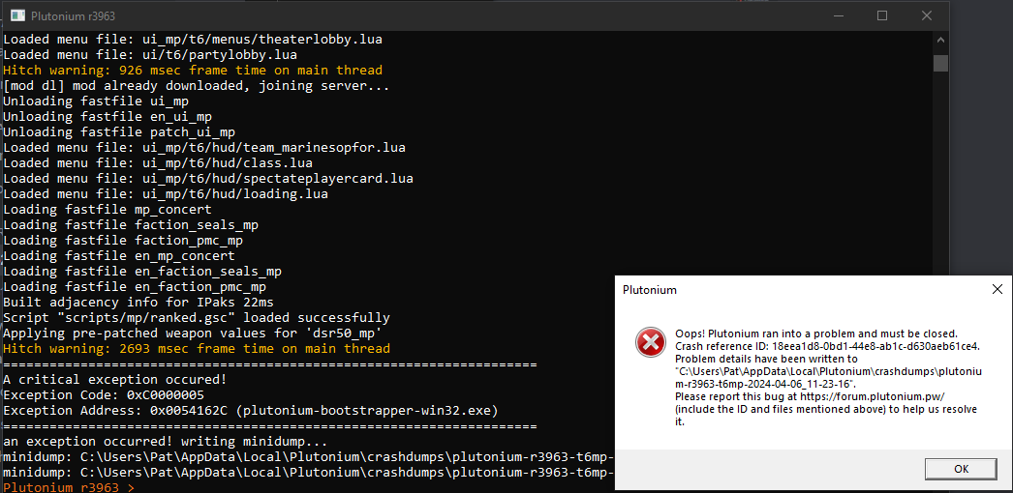This screenshot has height=493, width=1013.
Task: Click 'Loaded menu file: ui_mp/t6/menus/theaterlobby.lua' line
Action: click(193, 40)
